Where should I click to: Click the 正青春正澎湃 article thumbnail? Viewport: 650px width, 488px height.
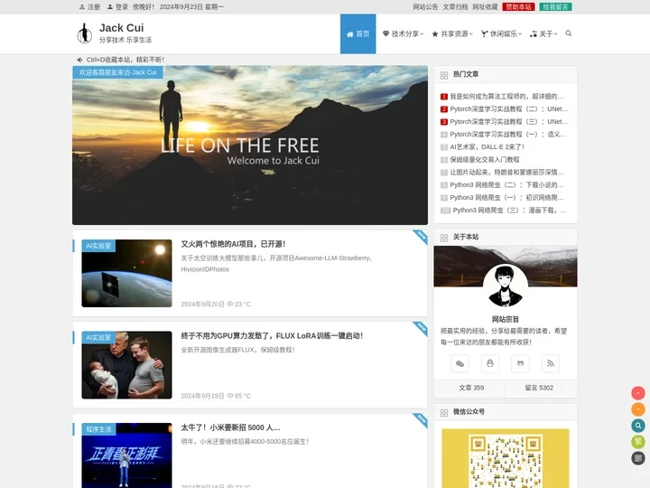[x=127, y=455]
